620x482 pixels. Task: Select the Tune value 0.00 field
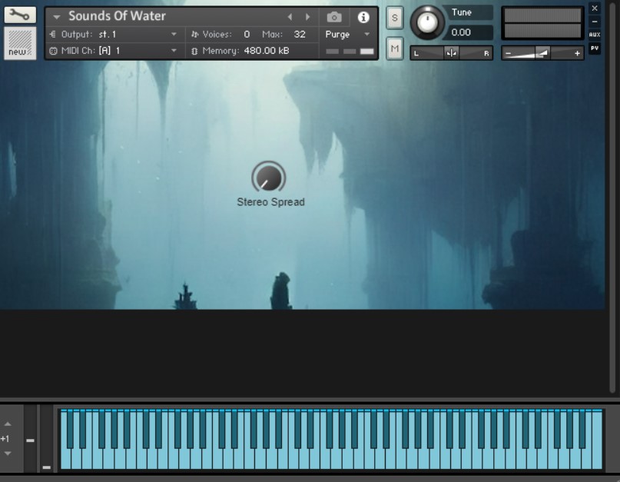point(467,32)
